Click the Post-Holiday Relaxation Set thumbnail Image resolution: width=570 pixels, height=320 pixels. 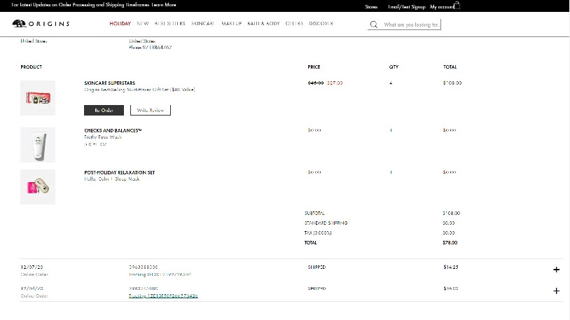pyautogui.click(x=38, y=187)
